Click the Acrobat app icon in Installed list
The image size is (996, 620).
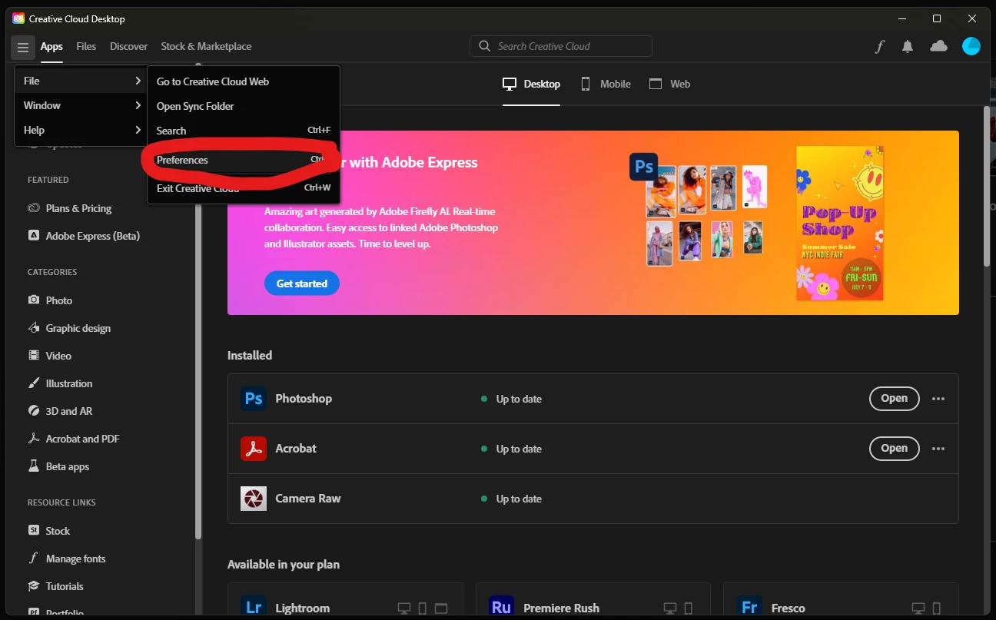coord(254,448)
